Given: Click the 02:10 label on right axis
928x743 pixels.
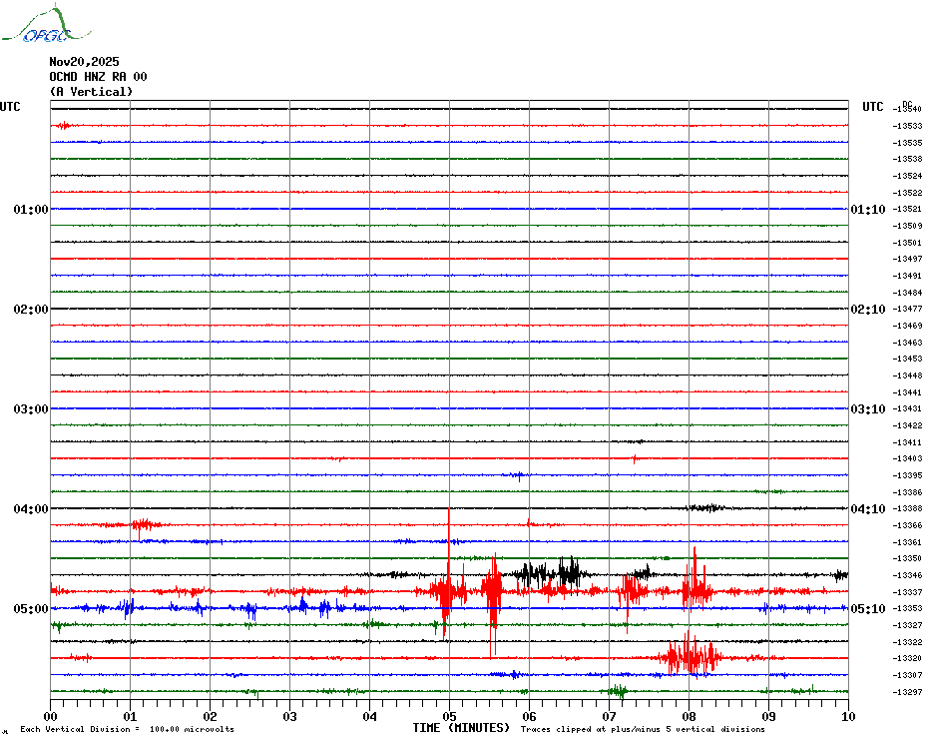Looking at the screenshot, I should click(x=867, y=310).
